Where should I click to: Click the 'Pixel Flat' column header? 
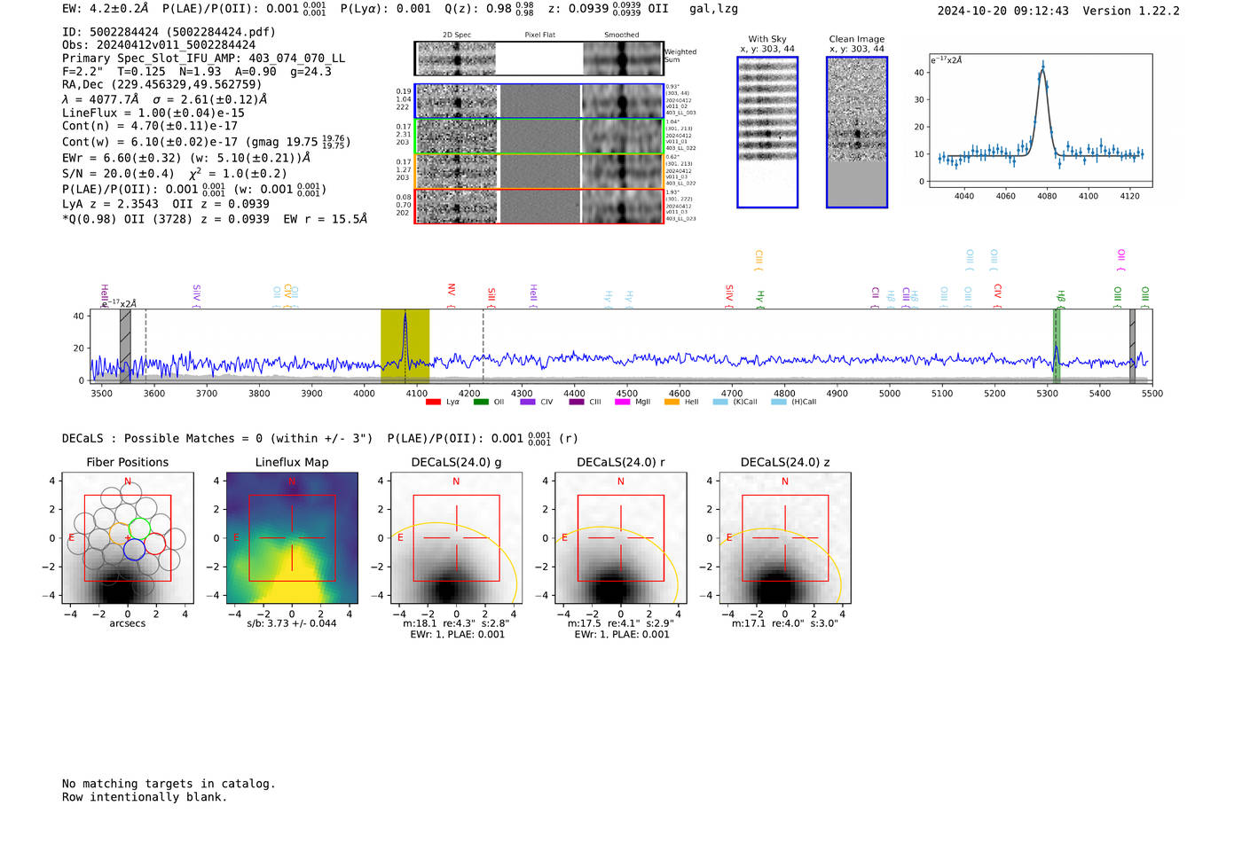tap(539, 35)
